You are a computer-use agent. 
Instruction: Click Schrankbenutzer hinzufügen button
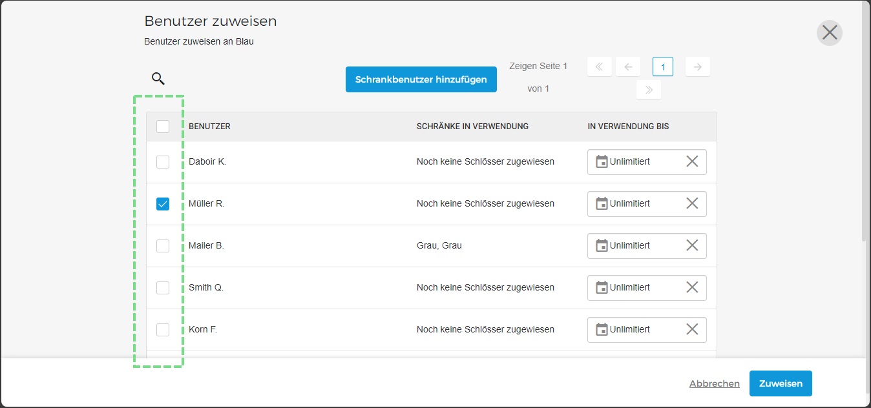coord(421,79)
